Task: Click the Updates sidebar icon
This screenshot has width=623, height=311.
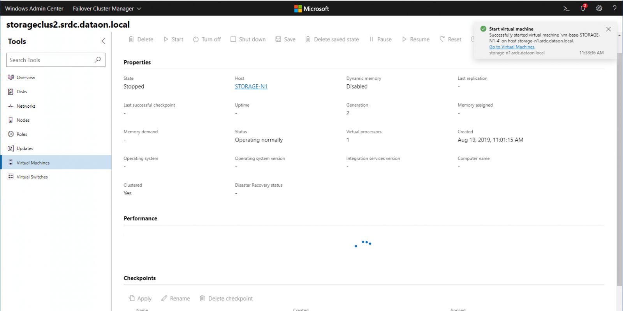Action: tap(11, 148)
